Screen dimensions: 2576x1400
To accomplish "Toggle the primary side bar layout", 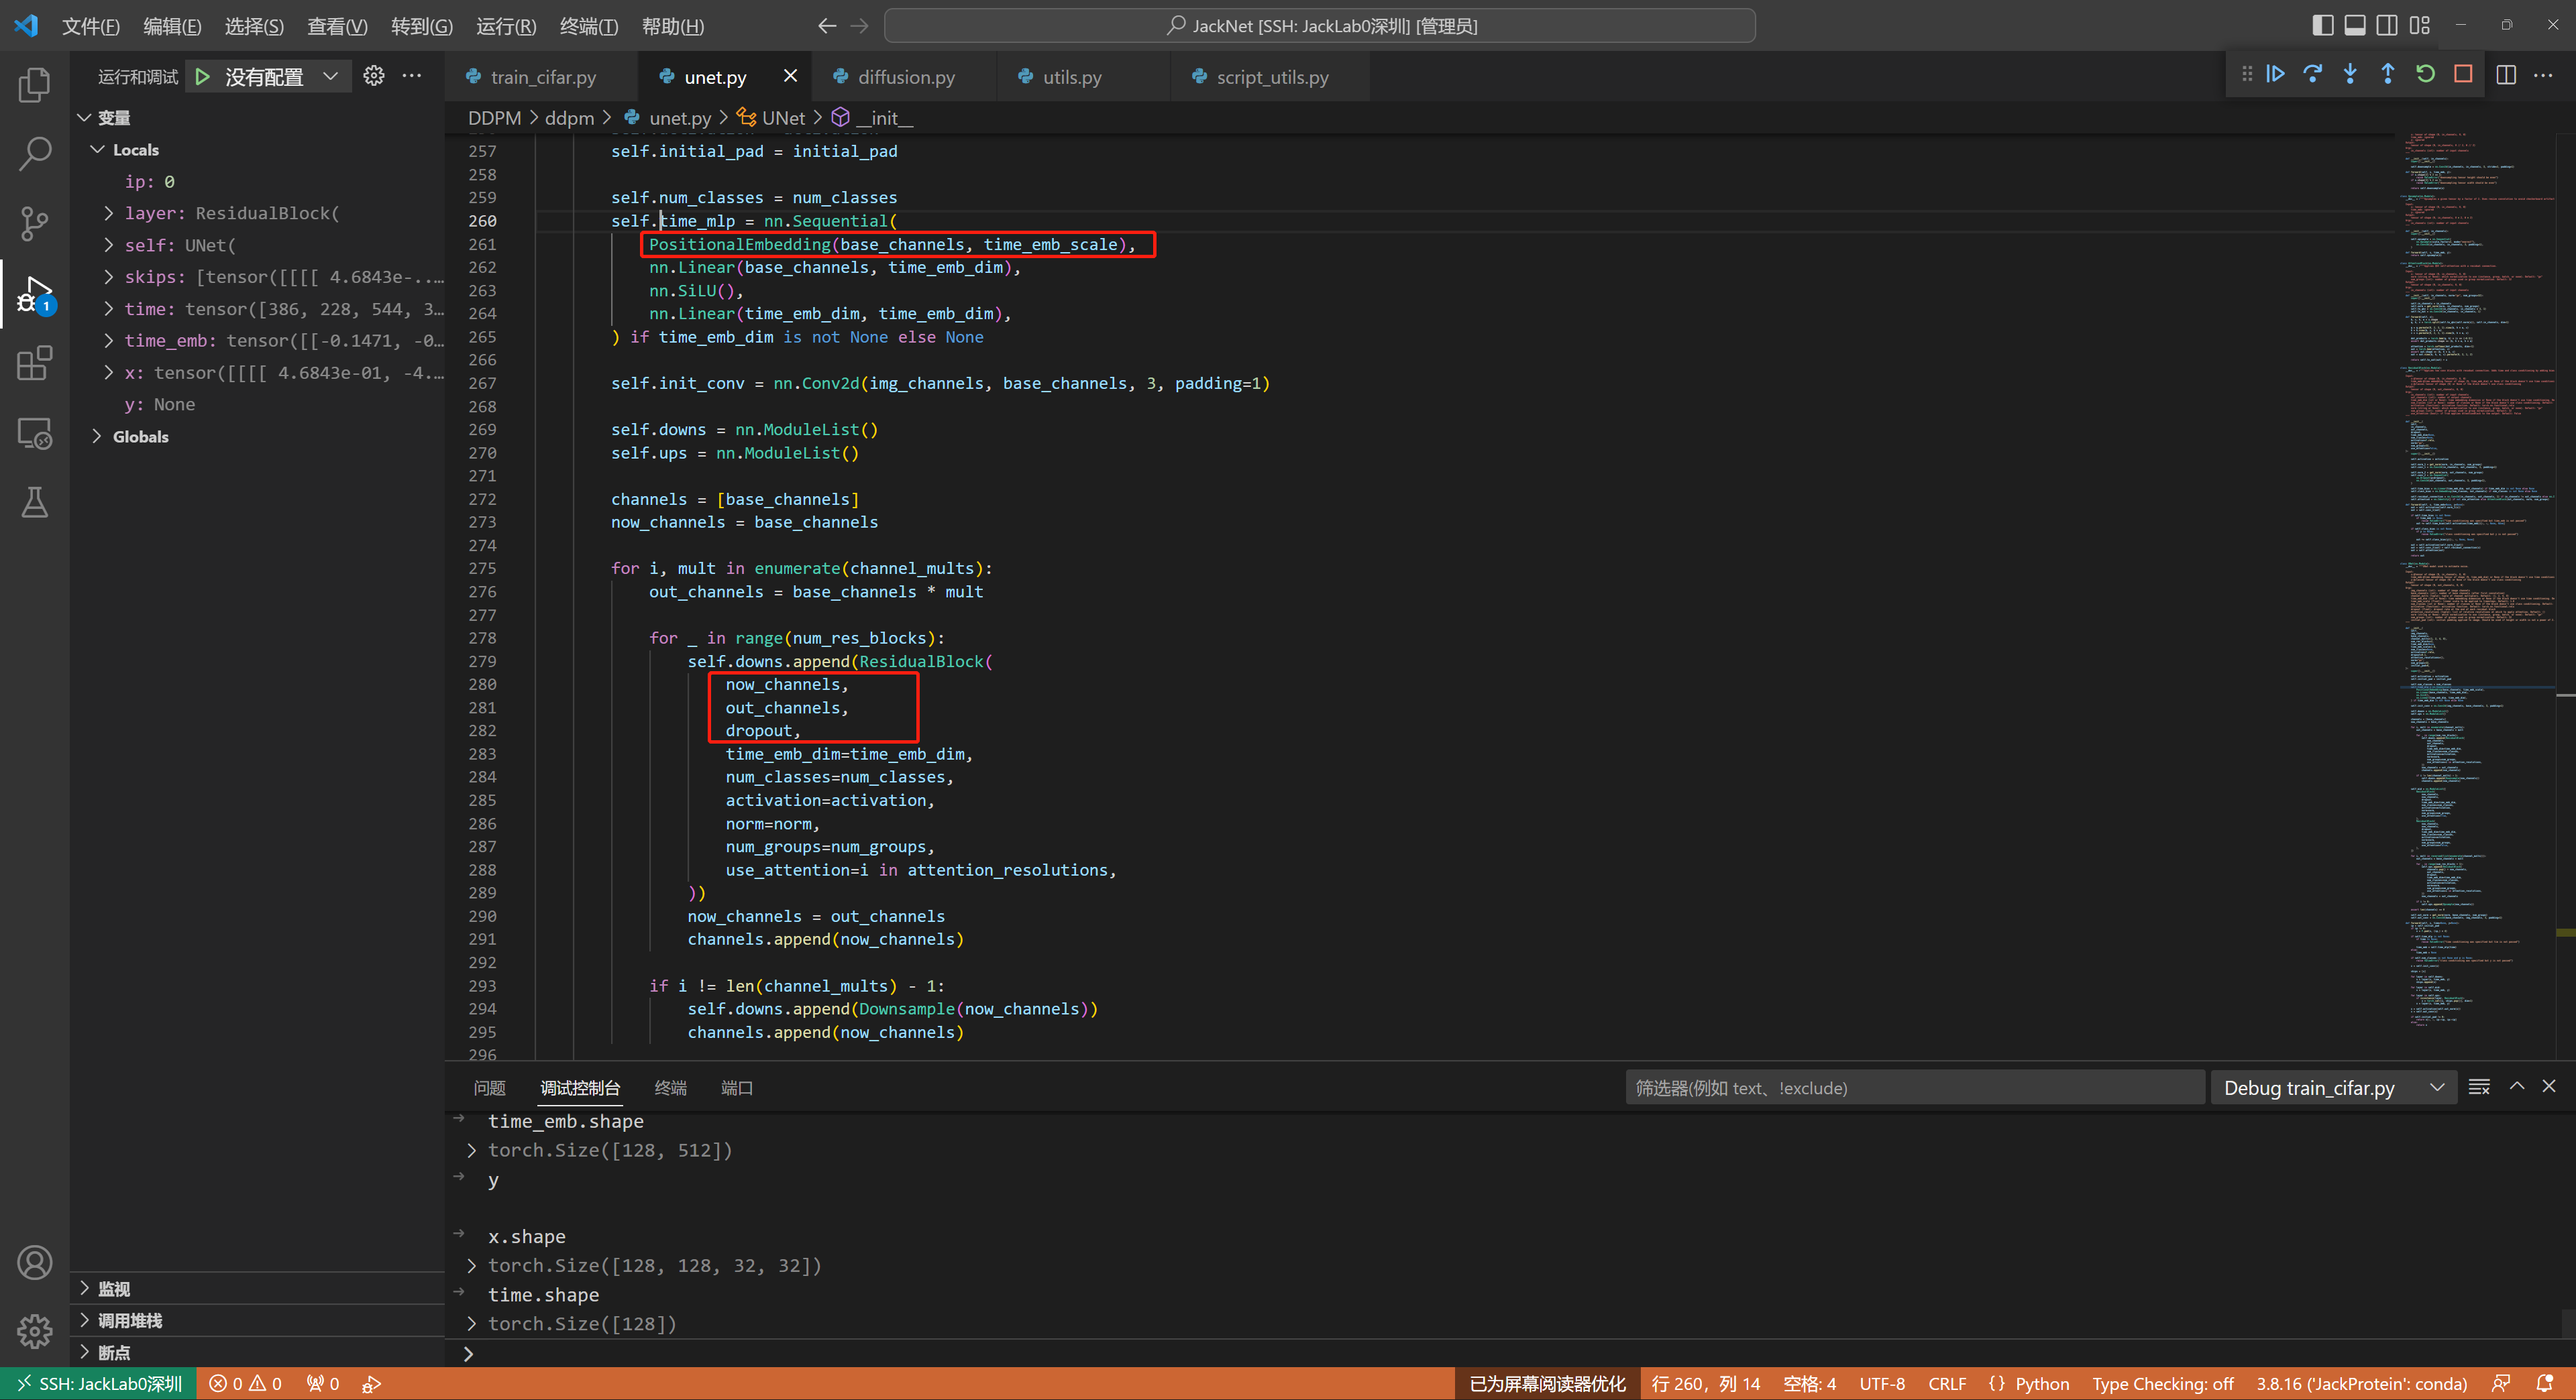I will tap(2323, 25).
